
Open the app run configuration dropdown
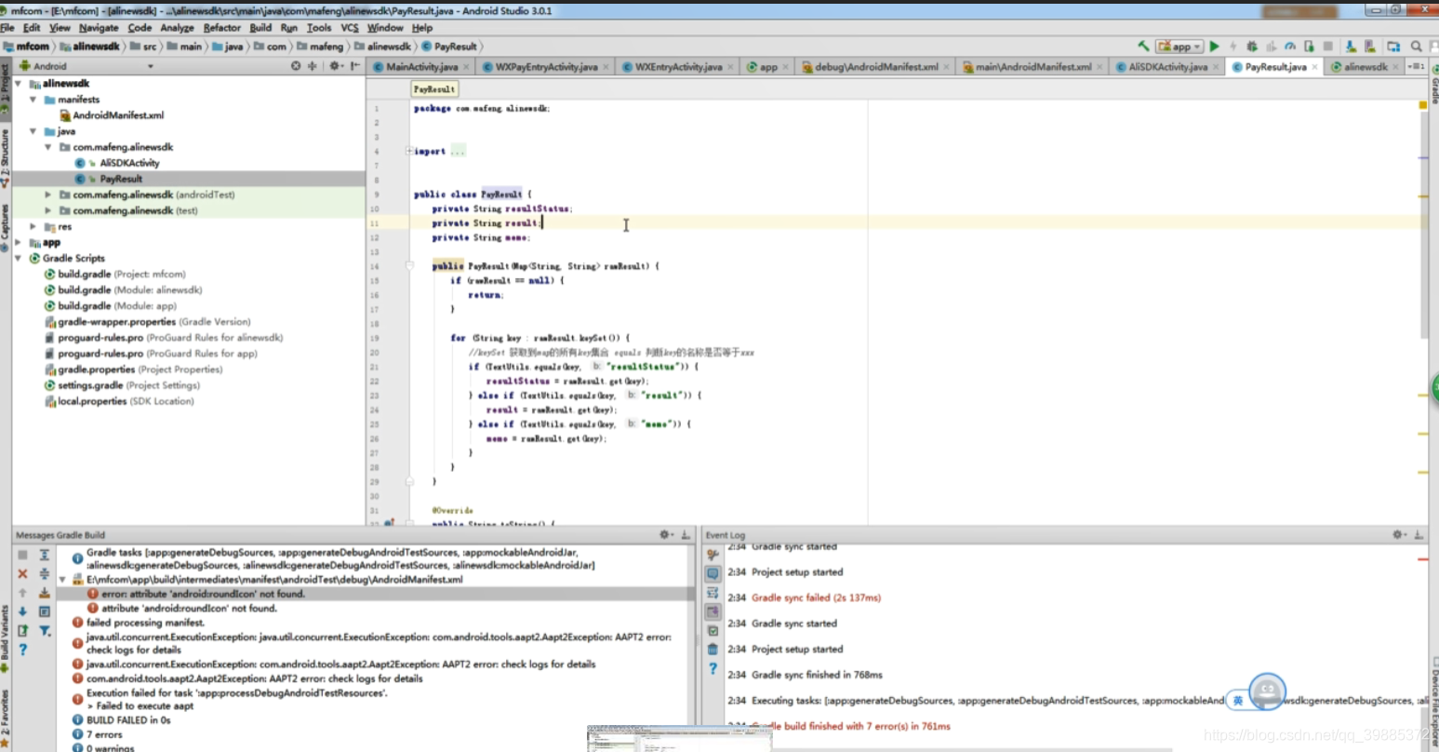pos(1179,46)
